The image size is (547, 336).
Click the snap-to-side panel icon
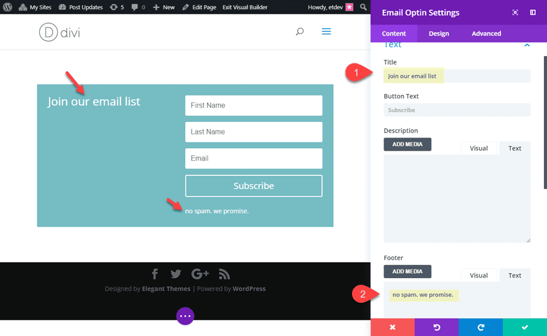pos(533,12)
